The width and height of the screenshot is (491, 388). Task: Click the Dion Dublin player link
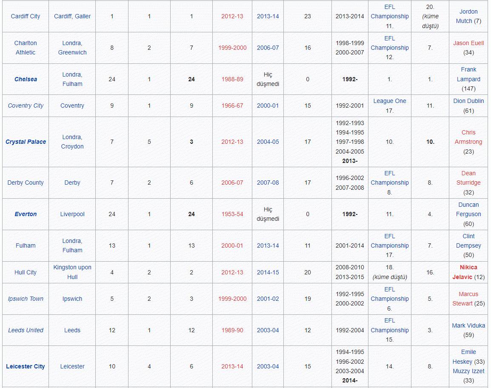coord(468,101)
